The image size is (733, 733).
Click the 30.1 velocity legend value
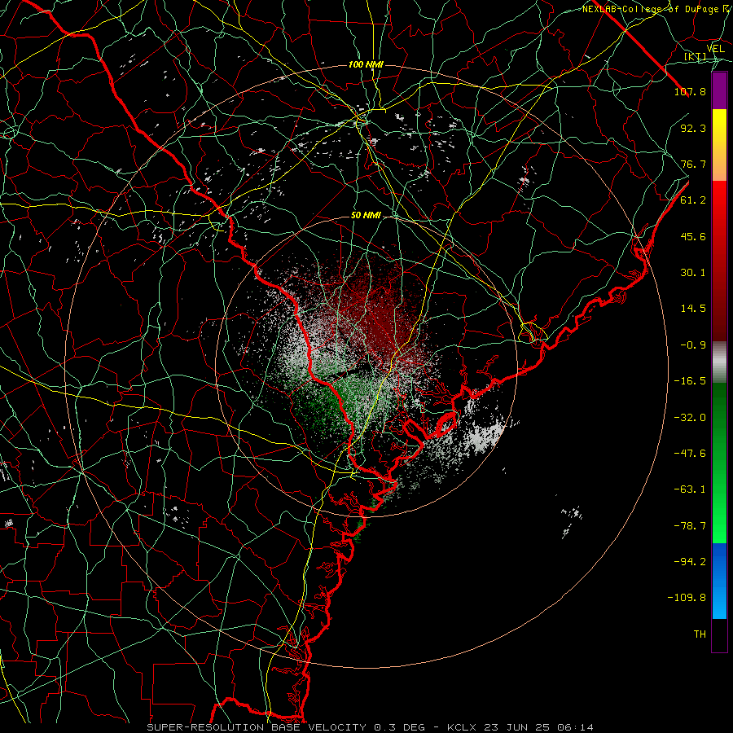pyautogui.click(x=693, y=273)
